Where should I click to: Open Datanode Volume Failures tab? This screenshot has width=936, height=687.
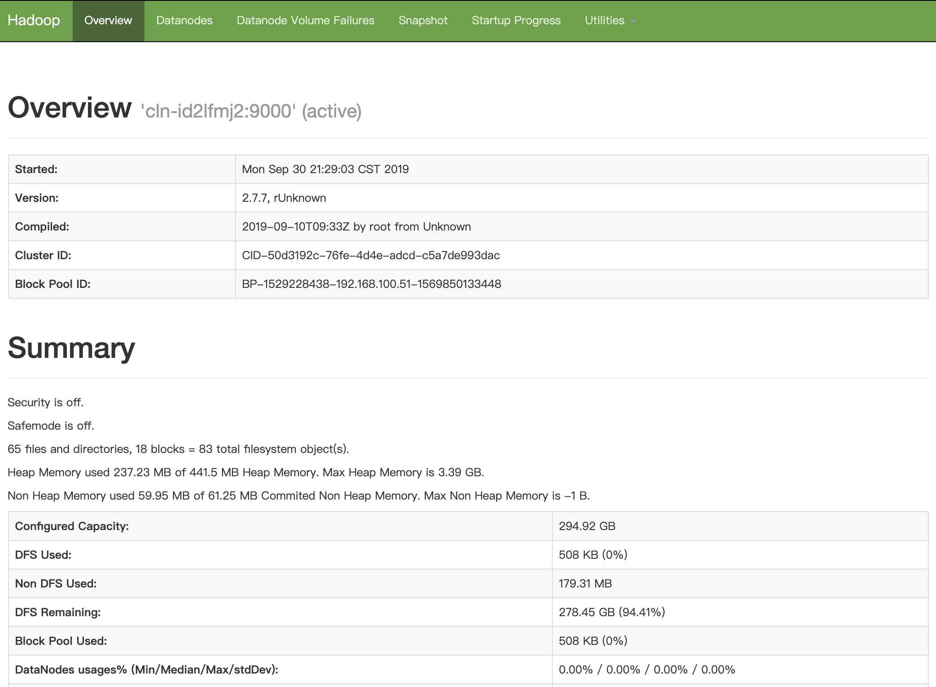306,21
